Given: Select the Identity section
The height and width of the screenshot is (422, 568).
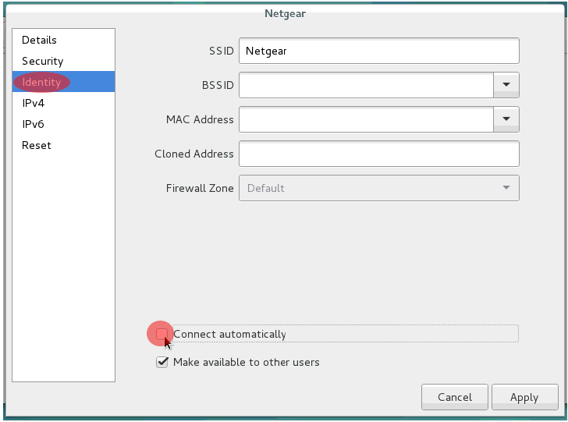Looking at the screenshot, I should (63, 82).
